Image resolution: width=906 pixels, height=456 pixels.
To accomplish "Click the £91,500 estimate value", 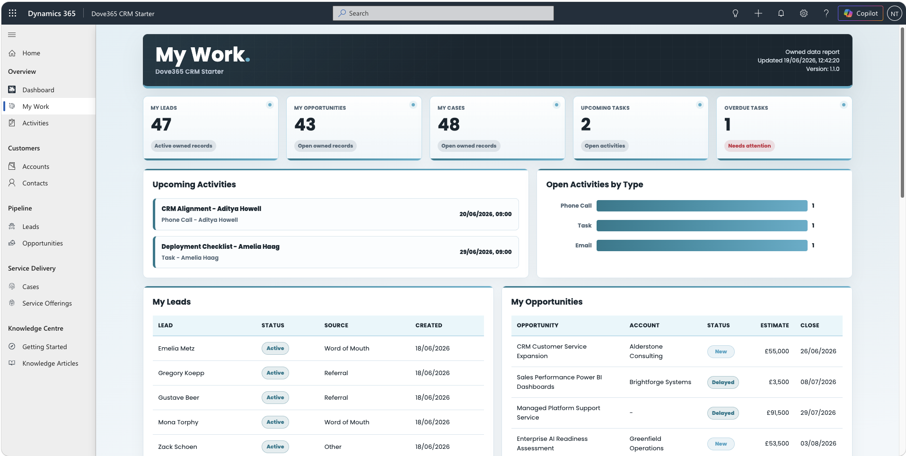I will pos(778,413).
